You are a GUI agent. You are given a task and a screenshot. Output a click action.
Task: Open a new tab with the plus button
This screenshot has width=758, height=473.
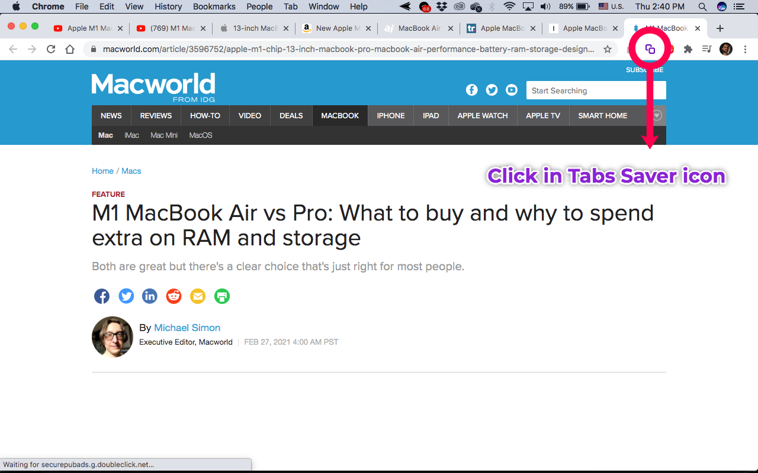(720, 28)
